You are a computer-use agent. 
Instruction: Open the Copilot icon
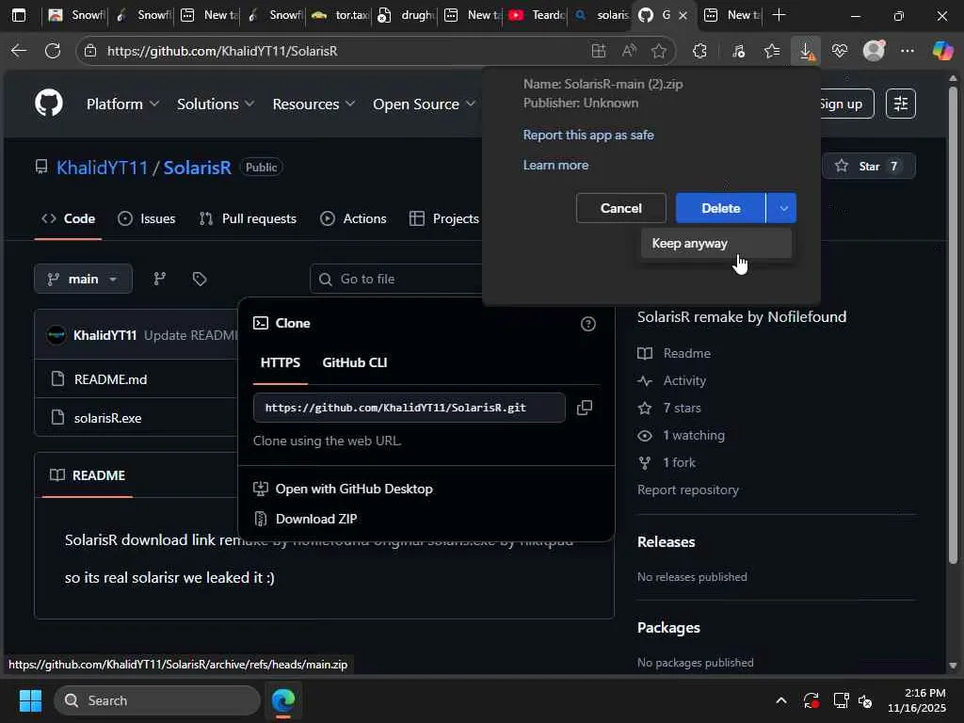(x=941, y=51)
